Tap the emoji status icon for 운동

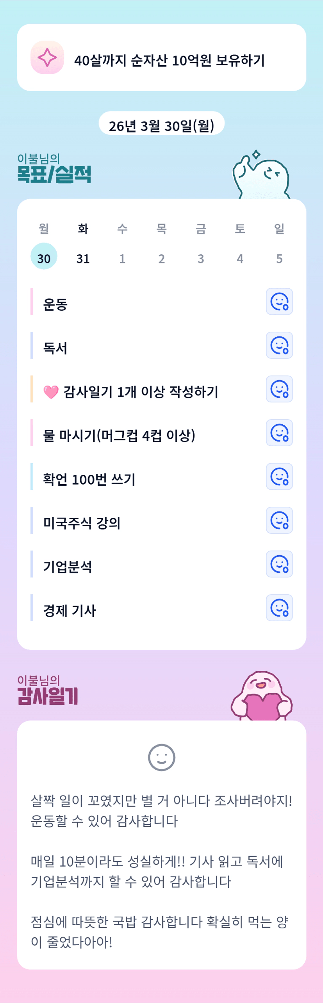click(279, 302)
